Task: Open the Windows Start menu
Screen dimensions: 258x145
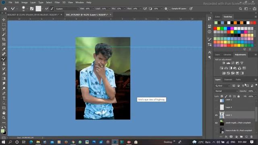Action: click(3, 142)
